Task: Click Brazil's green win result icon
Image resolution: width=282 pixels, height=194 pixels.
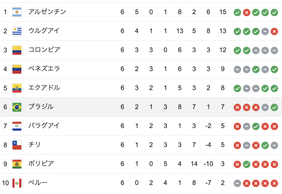Action: 275,107
